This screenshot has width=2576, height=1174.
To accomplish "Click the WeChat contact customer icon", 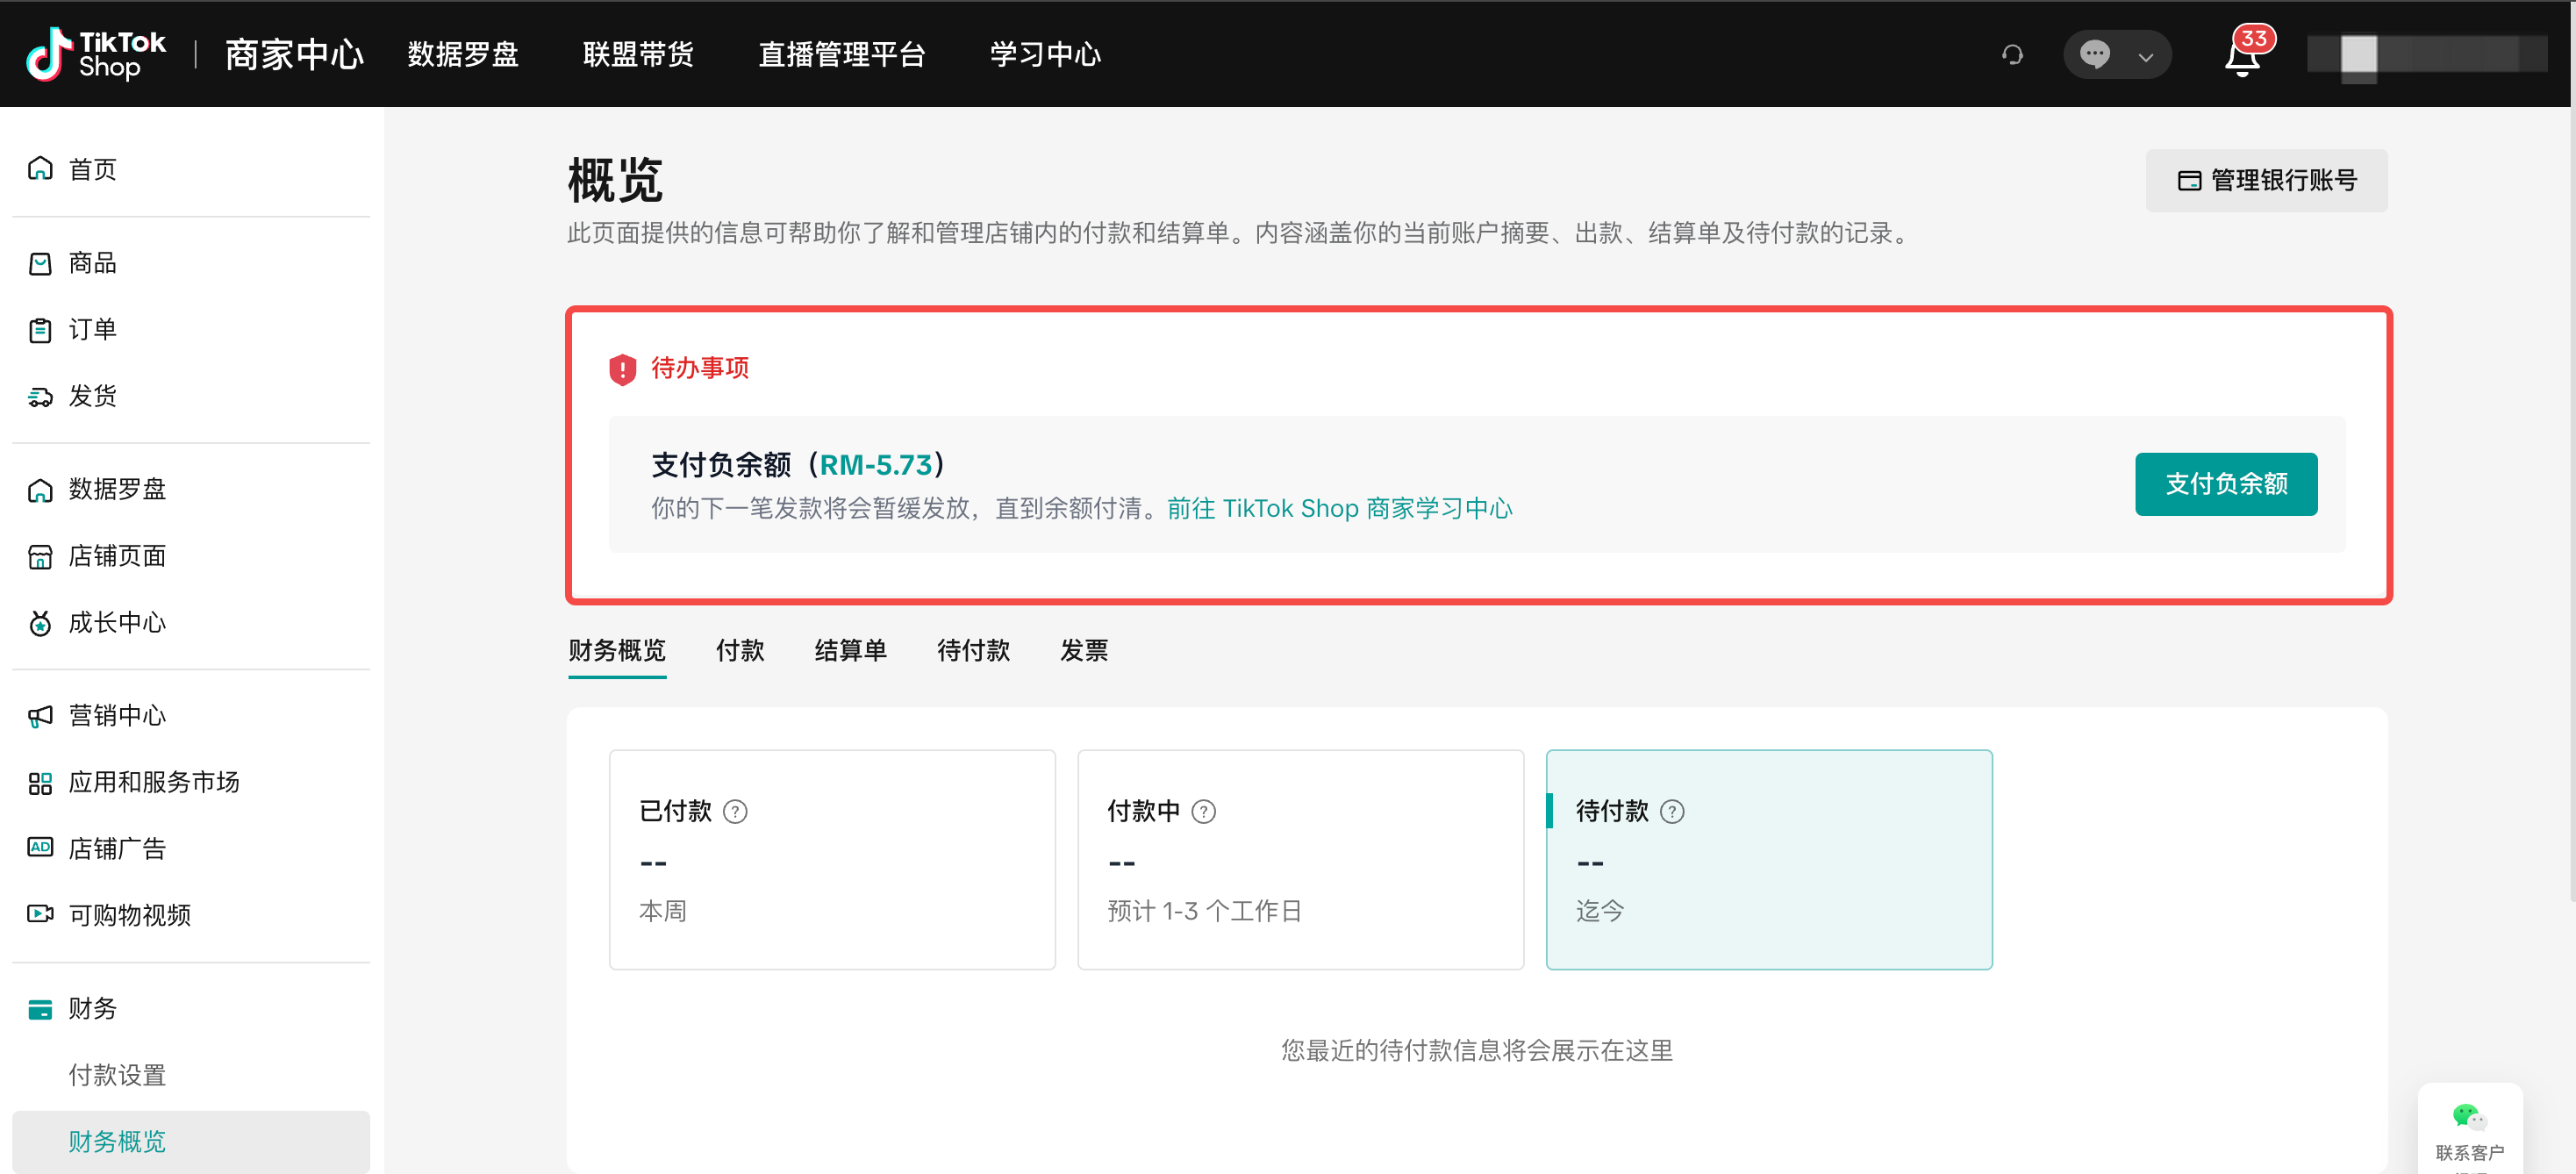I will coord(2468,1118).
